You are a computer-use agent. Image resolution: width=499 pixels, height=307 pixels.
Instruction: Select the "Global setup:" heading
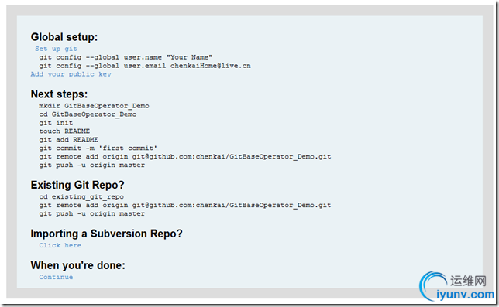(64, 37)
